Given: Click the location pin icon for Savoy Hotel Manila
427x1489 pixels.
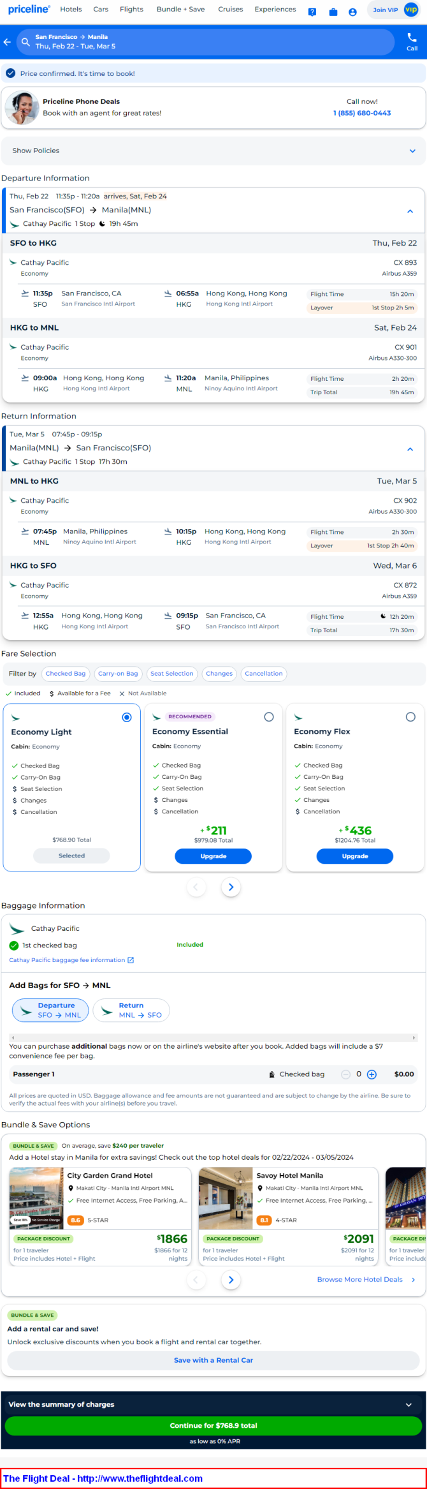Looking at the screenshot, I should coord(260,1188).
